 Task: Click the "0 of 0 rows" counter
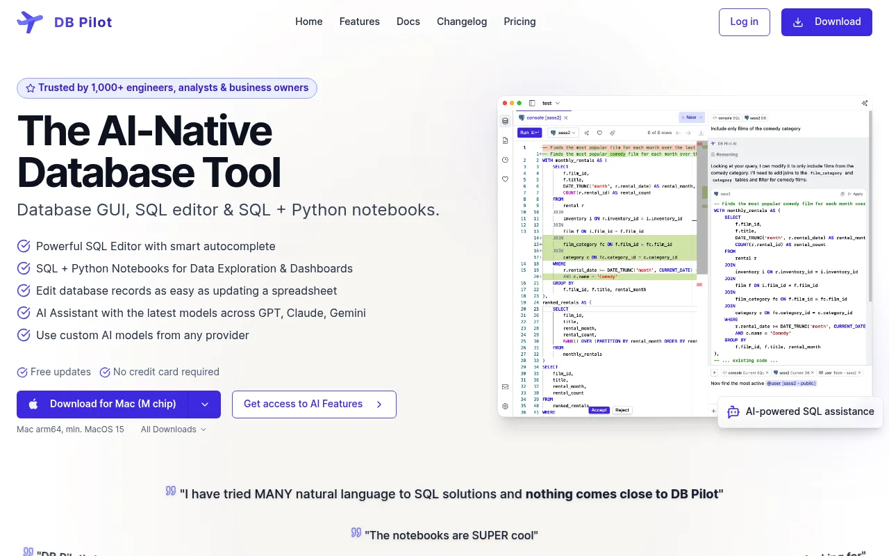click(x=660, y=133)
